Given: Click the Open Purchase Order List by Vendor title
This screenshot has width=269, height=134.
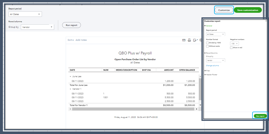Looking at the screenshot, I should click(135, 60).
